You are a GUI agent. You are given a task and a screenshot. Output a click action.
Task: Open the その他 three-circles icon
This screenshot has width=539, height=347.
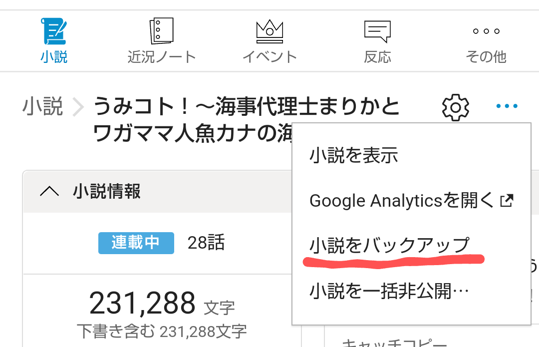(486, 31)
